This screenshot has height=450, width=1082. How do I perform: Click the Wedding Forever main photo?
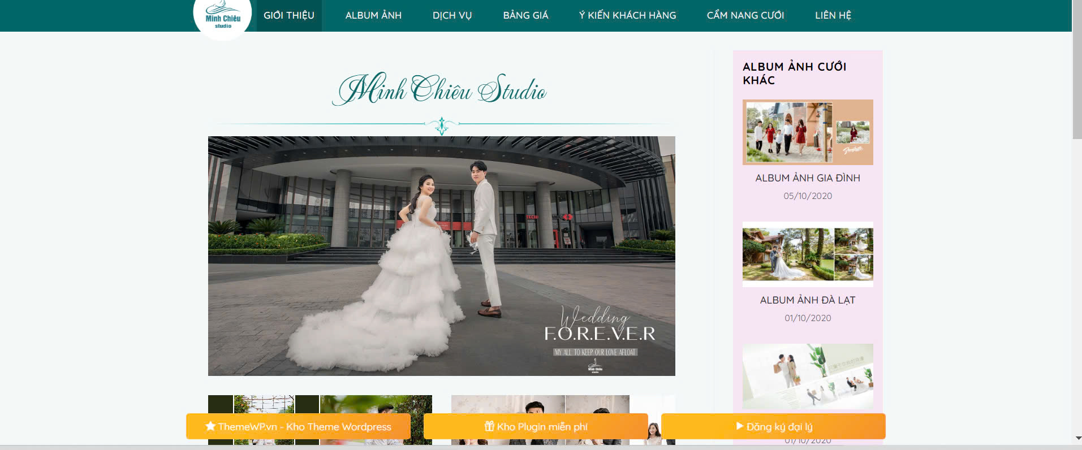442,256
